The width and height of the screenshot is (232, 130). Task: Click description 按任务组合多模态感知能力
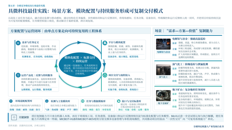pyautogui.click(x=64, y=106)
